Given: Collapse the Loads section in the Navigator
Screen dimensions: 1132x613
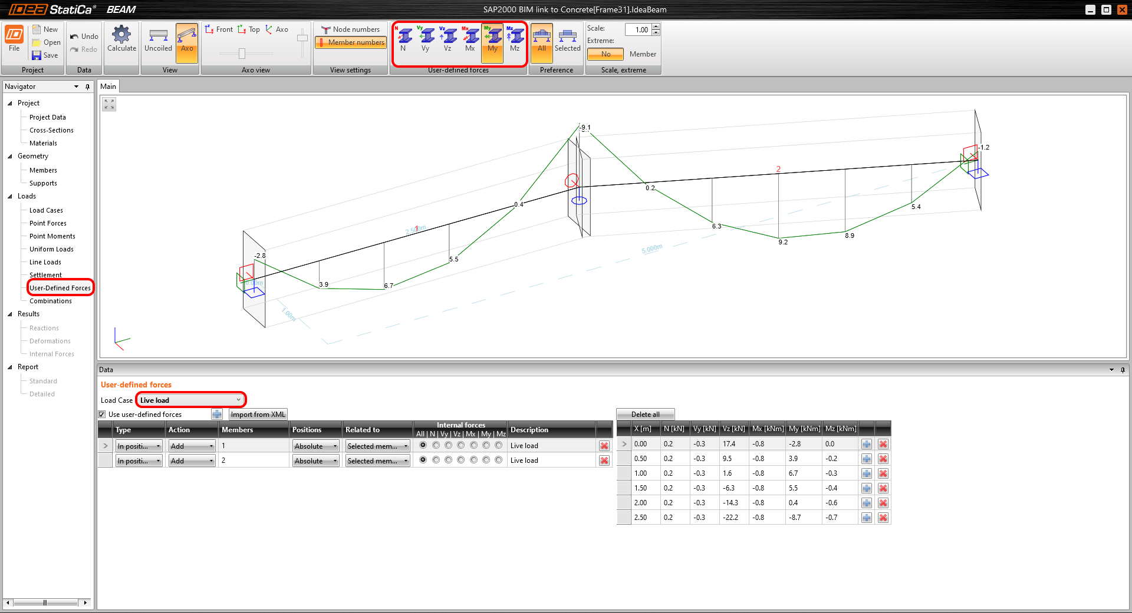Looking at the screenshot, I should tap(10, 196).
